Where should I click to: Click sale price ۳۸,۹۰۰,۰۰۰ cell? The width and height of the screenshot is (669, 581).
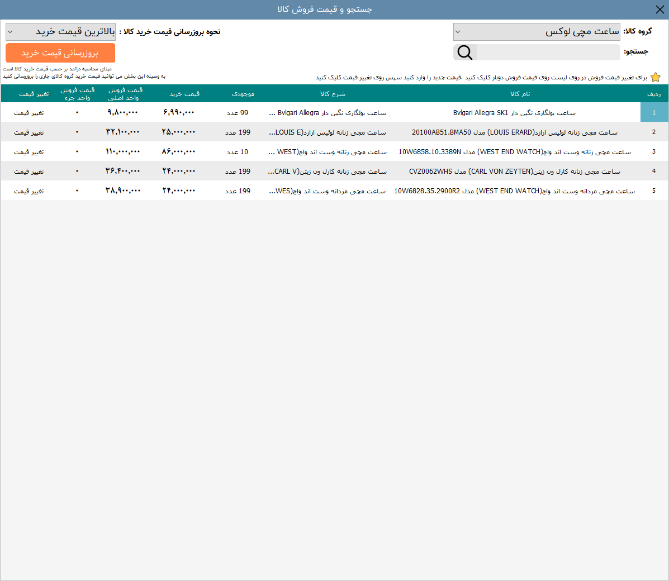122,191
